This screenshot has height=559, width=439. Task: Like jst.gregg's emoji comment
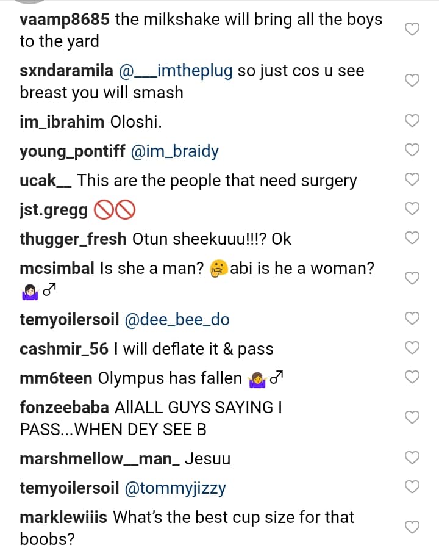click(x=412, y=209)
